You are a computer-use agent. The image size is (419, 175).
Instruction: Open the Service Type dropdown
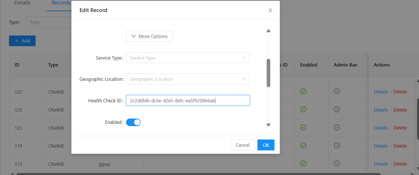tap(188, 58)
